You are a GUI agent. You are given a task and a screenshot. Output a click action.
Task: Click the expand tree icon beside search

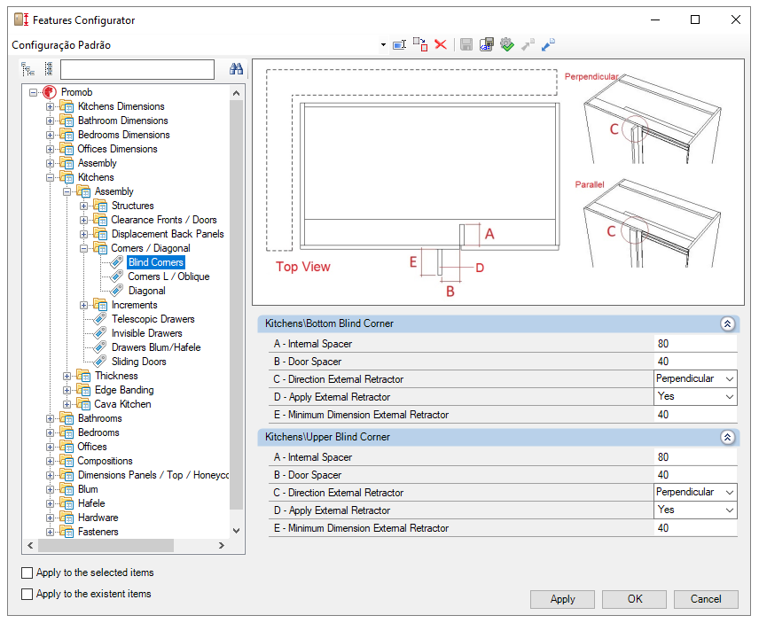click(28, 69)
